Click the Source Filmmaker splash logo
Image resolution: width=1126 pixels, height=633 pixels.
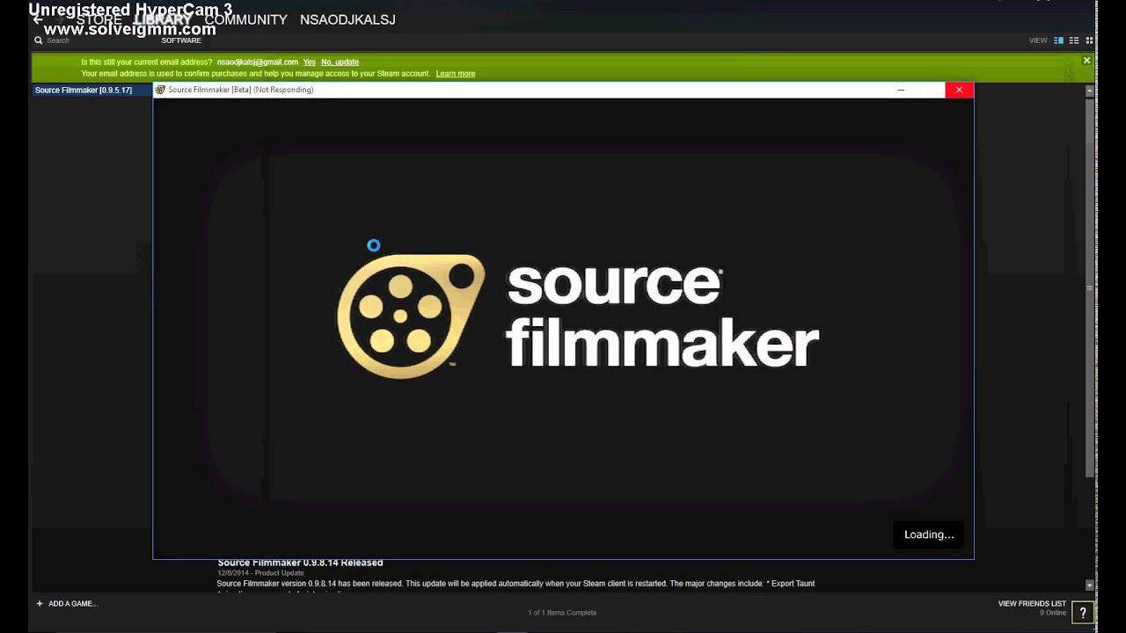[x=578, y=315]
